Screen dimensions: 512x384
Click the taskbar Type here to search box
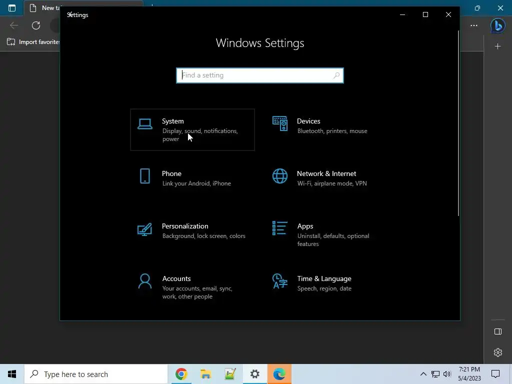96,374
